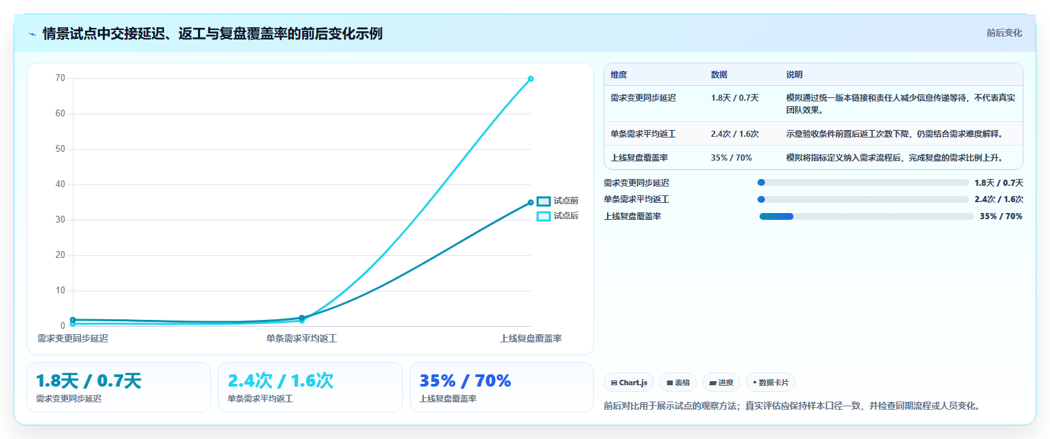Open the 2.4次 / 1.6次 data card
Screen dimensions: 1050x439
coord(310,387)
